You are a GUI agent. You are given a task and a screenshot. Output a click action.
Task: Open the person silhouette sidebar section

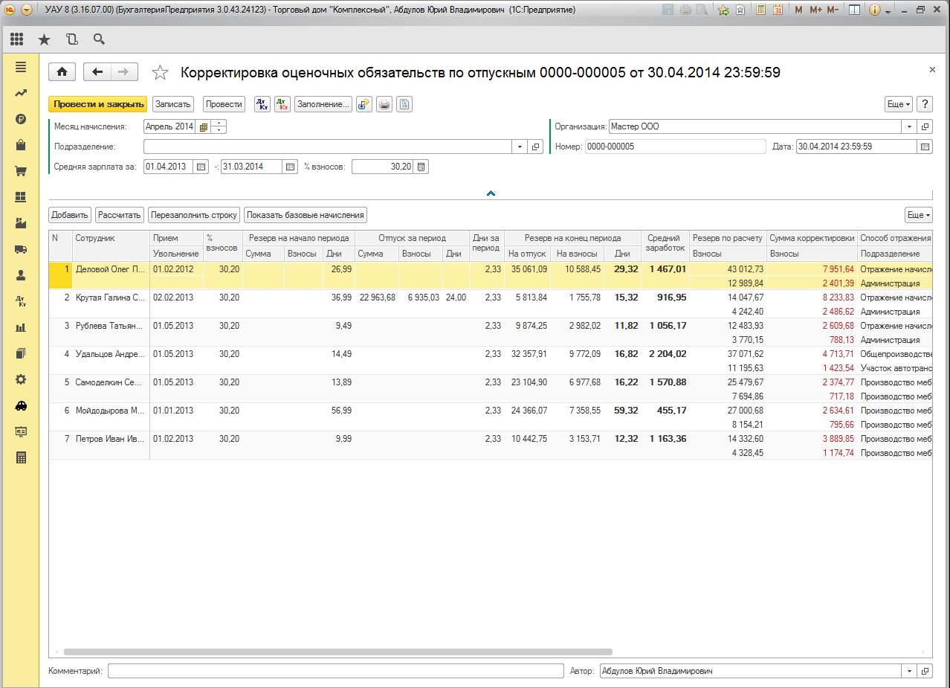[x=21, y=275]
